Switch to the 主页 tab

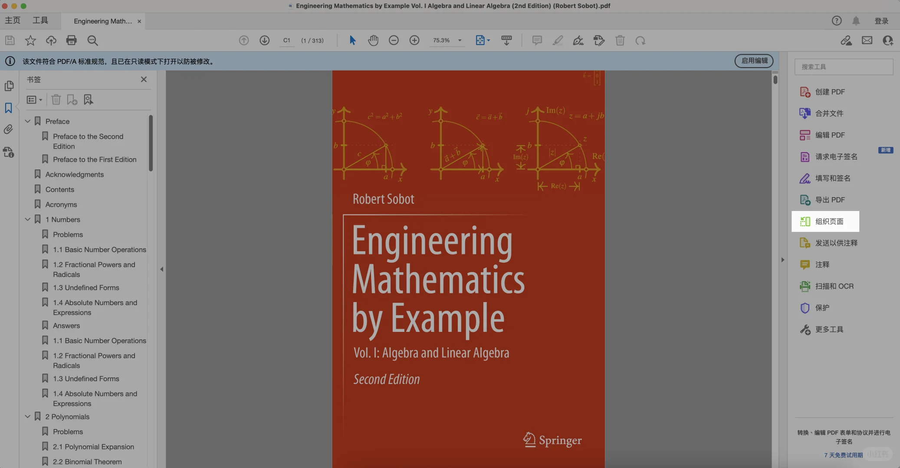(13, 20)
